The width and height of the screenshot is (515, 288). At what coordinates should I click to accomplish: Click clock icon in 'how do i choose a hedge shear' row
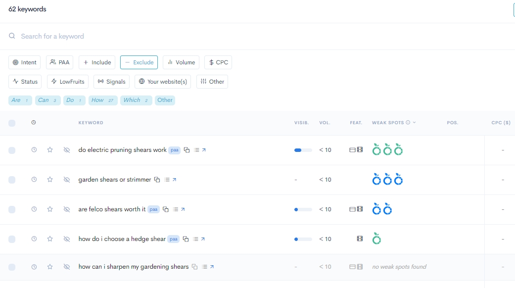coord(34,239)
